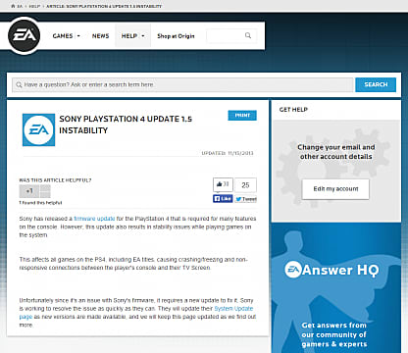This screenshot has height=353, width=408.
Task: Click the Answer HQ EA logo icon
Action: (x=292, y=270)
